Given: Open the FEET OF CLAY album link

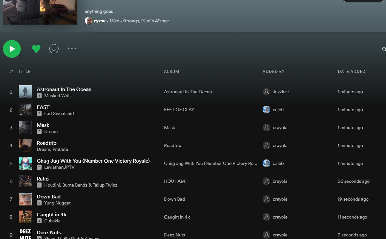Looking at the screenshot, I should tap(179, 110).
